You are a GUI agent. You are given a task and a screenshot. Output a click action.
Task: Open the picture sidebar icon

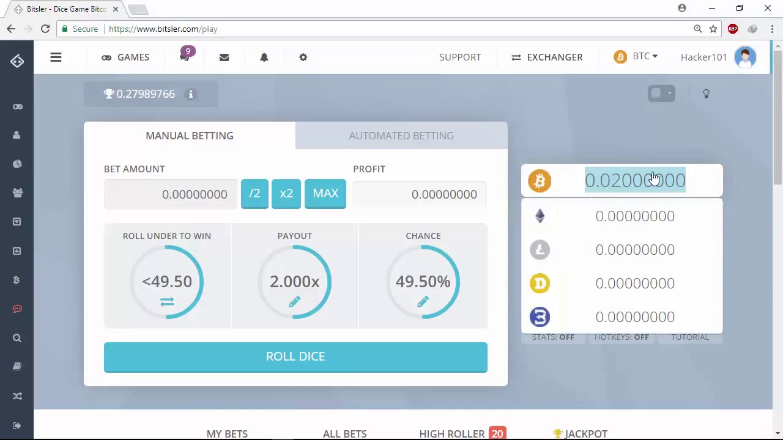pos(17,251)
